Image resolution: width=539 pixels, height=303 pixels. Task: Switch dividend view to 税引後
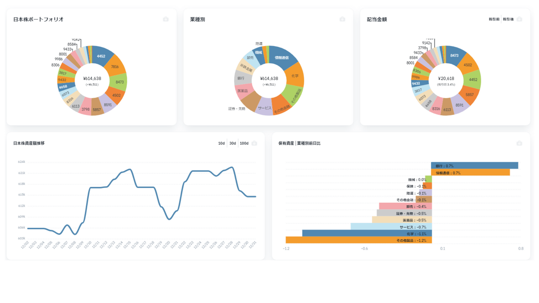508,19
